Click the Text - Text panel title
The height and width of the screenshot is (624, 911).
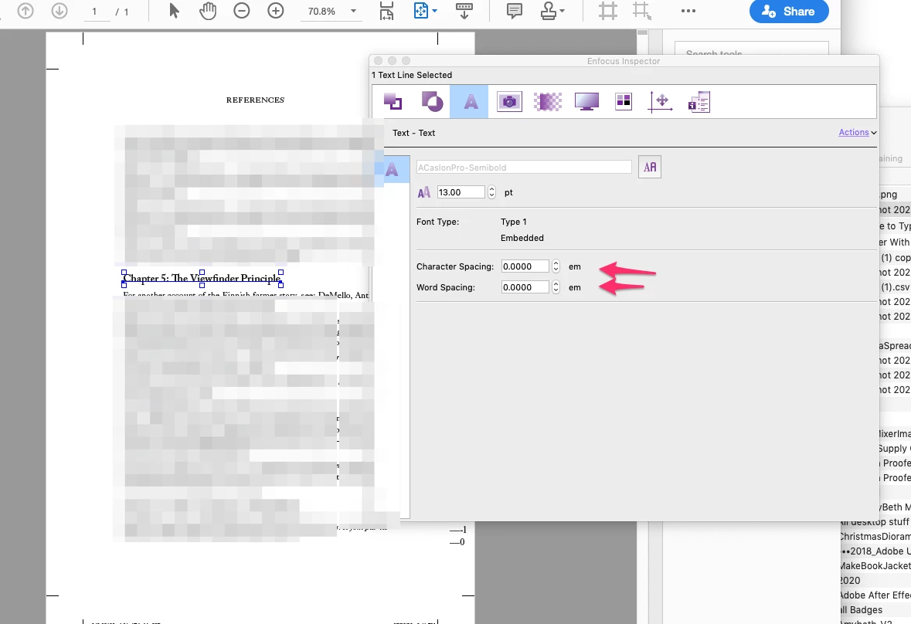[x=413, y=133]
